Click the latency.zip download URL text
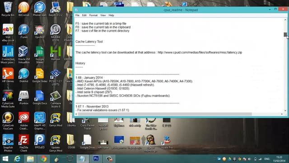The height and width of the screenshot is (163, 289). pos(200,53)
